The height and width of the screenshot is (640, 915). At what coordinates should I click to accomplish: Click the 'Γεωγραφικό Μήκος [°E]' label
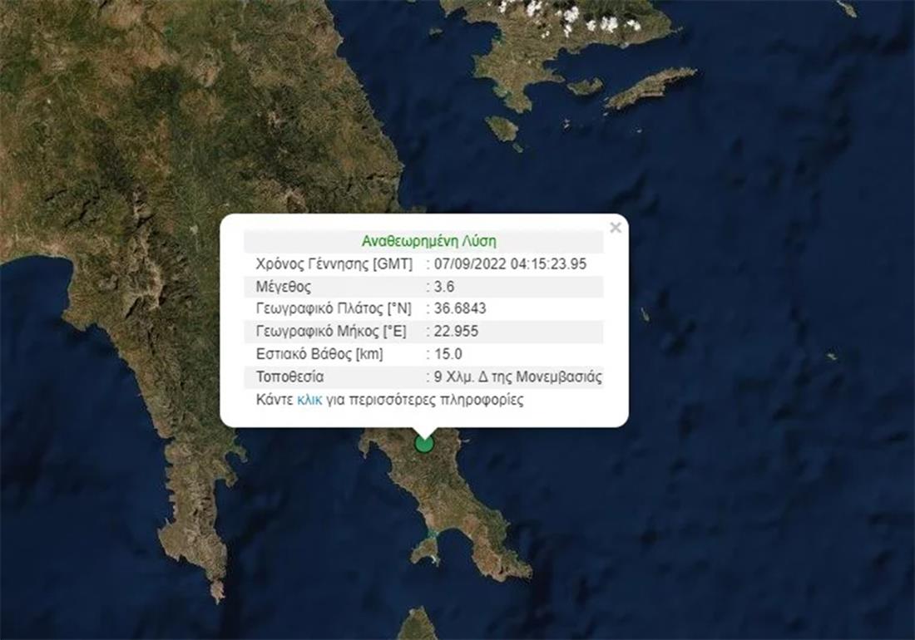coord(330,332)
